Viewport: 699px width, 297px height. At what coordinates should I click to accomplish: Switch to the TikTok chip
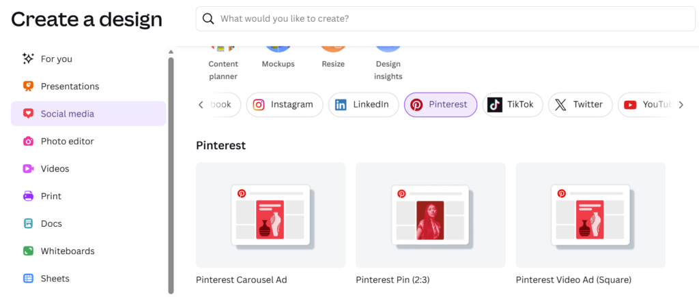513,105
